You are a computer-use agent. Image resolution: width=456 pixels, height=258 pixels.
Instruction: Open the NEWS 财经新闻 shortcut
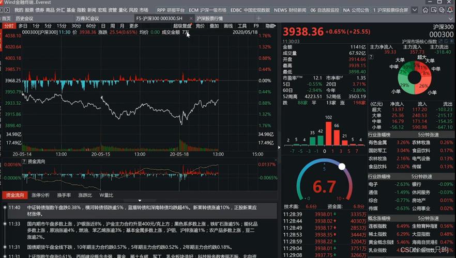(290, 10)
